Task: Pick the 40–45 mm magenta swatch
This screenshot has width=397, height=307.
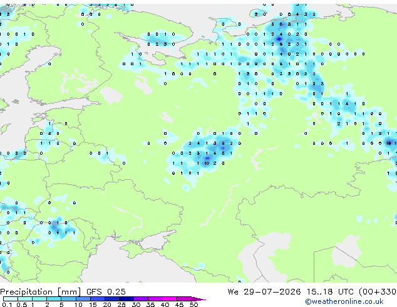Action: click(x=169, y=299)
